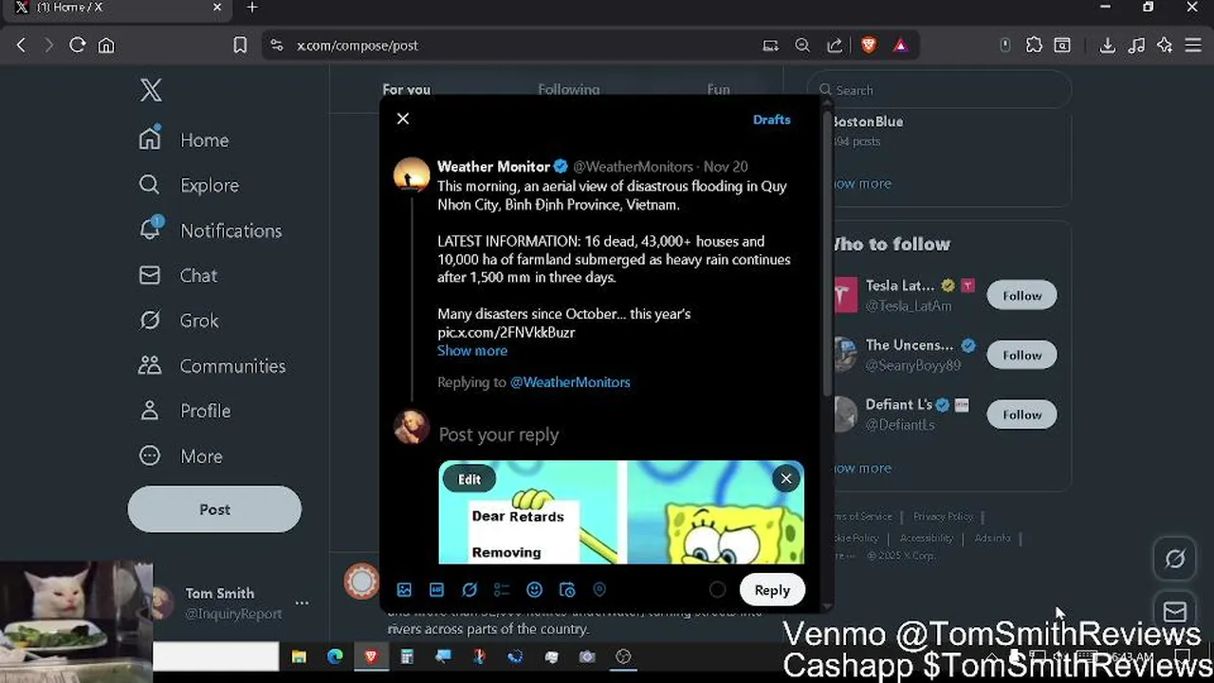Open the picture-in-picture icon in address bar

[770, 45]
